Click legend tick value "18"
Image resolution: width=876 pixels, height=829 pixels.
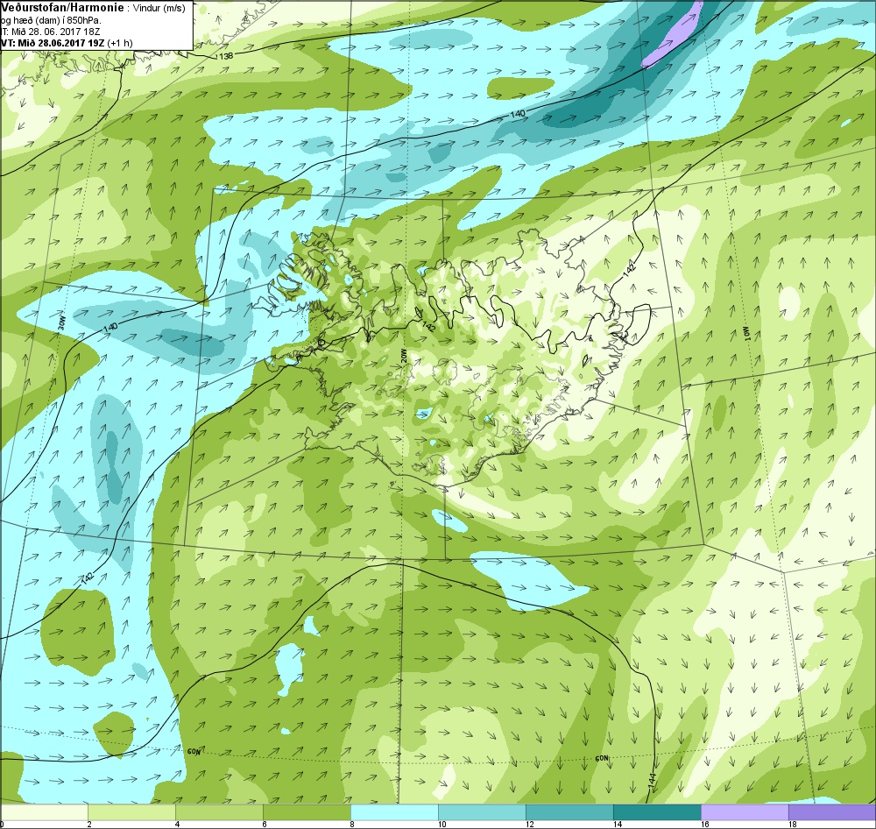[792, 824]
